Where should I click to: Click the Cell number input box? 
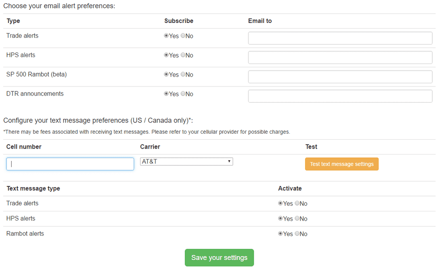[70, 164]
